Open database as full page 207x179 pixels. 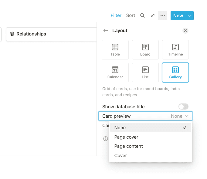153,15
